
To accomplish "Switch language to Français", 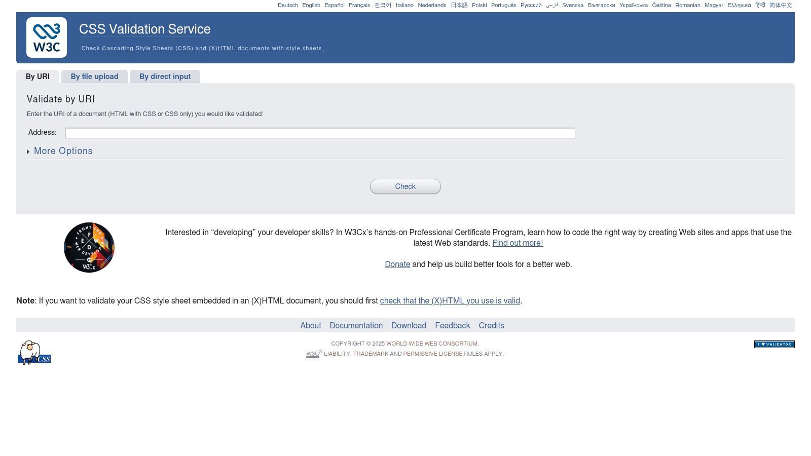I will pos(359,5).
